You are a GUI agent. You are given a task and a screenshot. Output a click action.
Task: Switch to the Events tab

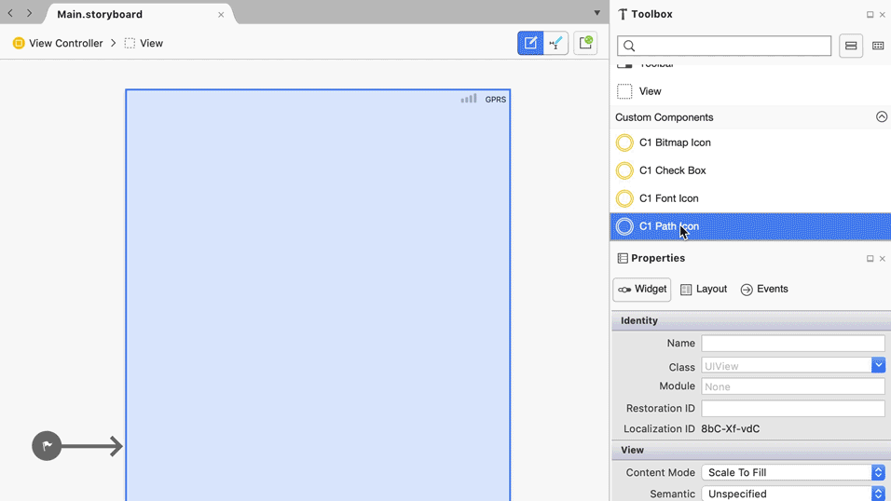tap(764, 290)
